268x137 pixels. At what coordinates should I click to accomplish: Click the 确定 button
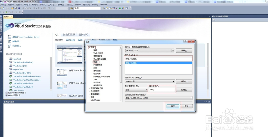coord(173,106)
